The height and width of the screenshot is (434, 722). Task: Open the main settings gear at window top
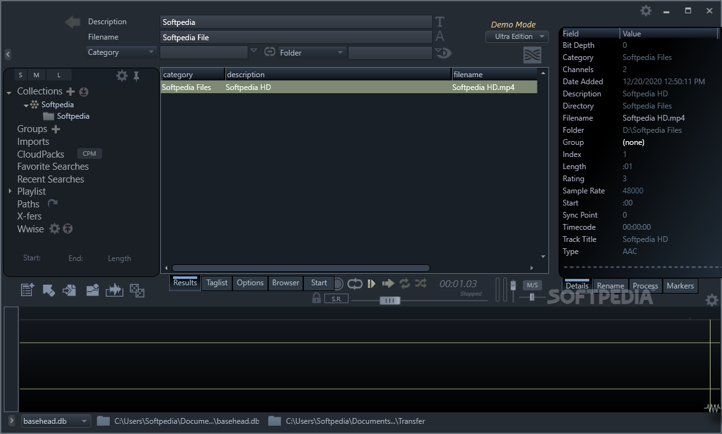click(646, 11)
